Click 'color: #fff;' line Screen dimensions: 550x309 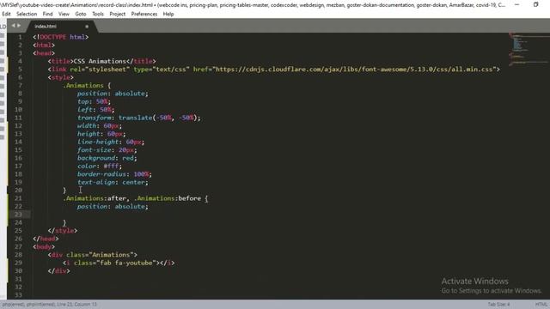click(x=100, y=166)
